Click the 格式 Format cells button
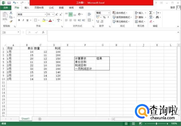The image size is (181, 126). point(140,21)
